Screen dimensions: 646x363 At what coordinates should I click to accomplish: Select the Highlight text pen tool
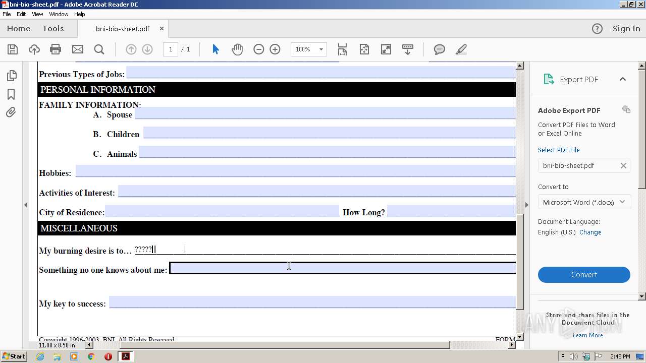461,49
